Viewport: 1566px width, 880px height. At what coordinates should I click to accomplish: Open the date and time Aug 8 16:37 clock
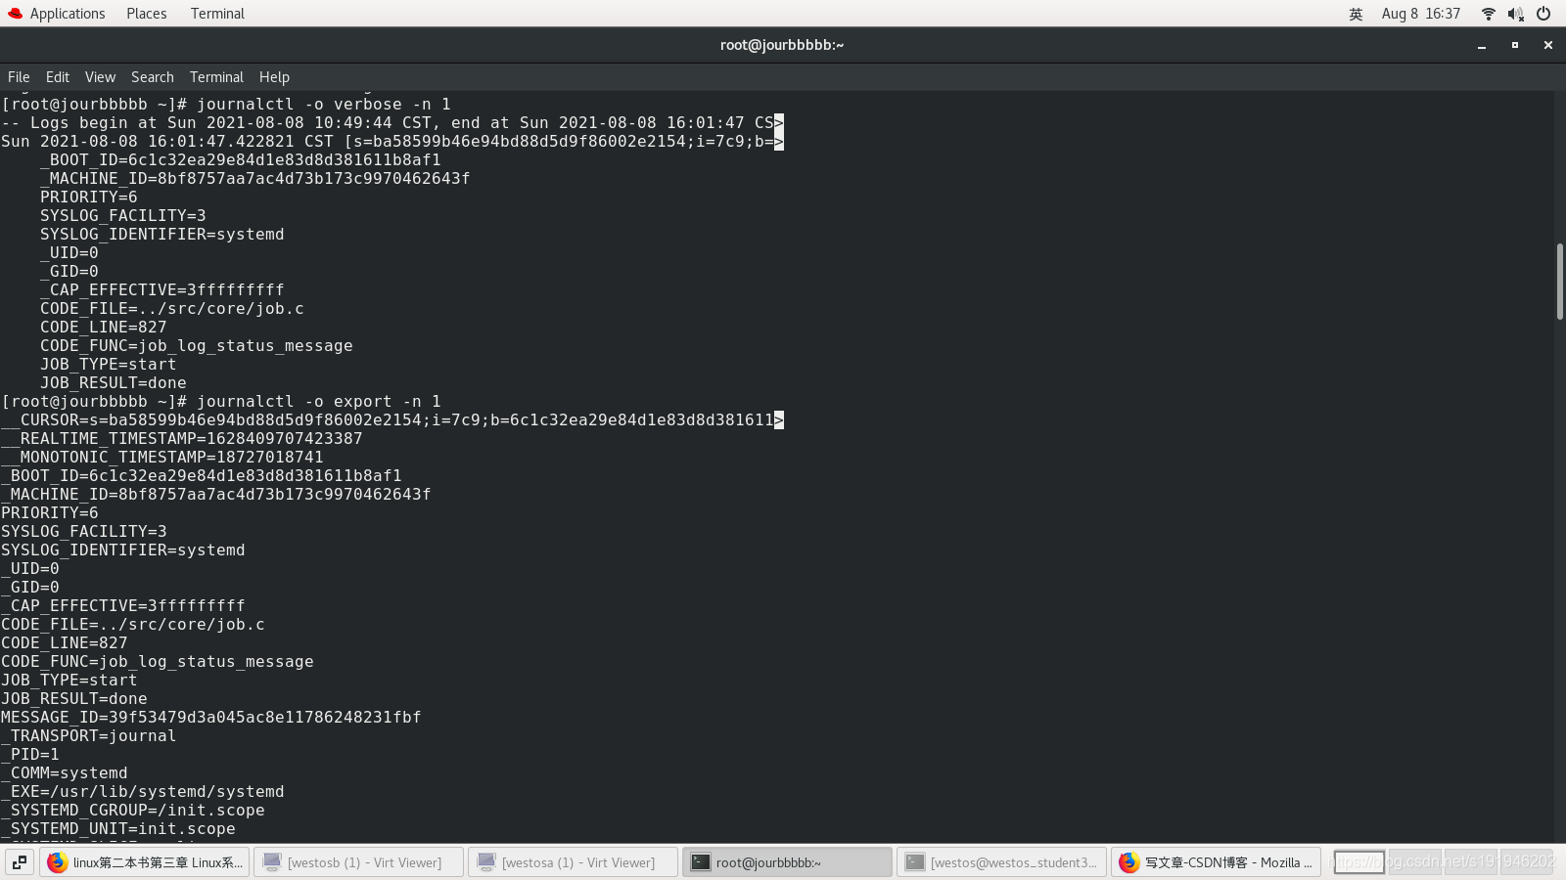(x=1421, y=14)
